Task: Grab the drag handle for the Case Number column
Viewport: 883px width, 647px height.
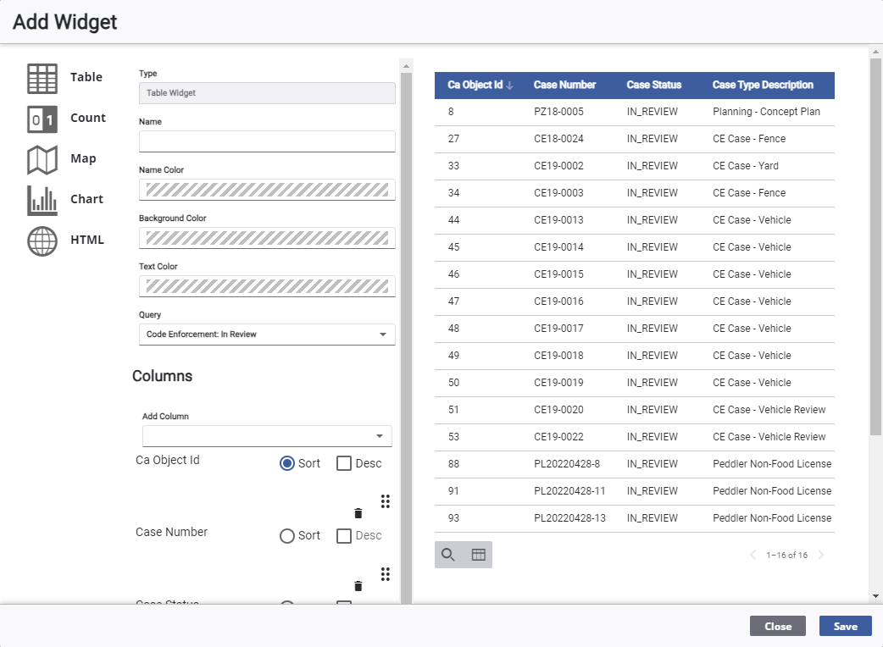Action: pyautogui.click(x=386, y=573)
